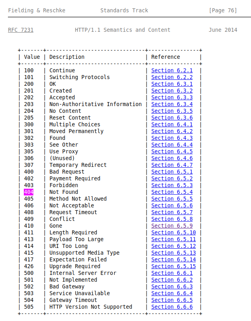Follow Section 6.4.2 Moved Permanently link
This screenshot has width=251, height=321.
172,131
